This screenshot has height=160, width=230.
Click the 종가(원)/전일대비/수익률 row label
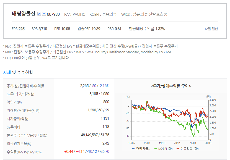(x=25, y=86)
